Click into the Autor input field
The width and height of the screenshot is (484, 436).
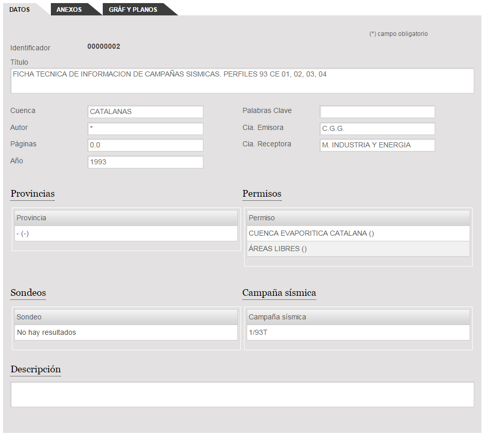tap(145, 129)
